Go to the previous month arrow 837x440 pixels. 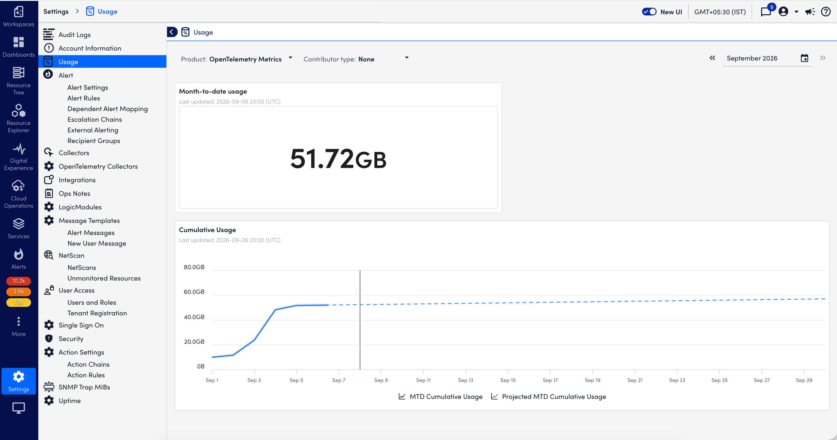click(712, 58)
